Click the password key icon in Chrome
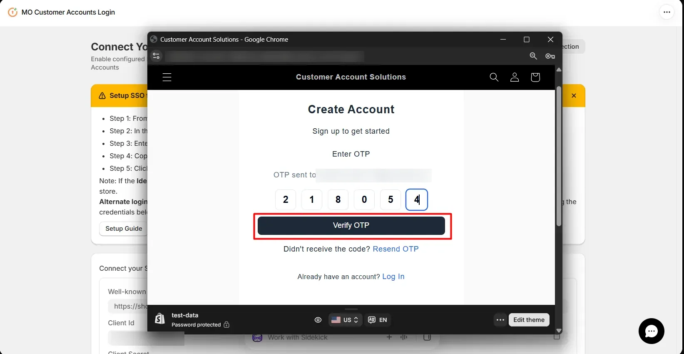This screenshot has height=354, width=684. click(550, 56)
